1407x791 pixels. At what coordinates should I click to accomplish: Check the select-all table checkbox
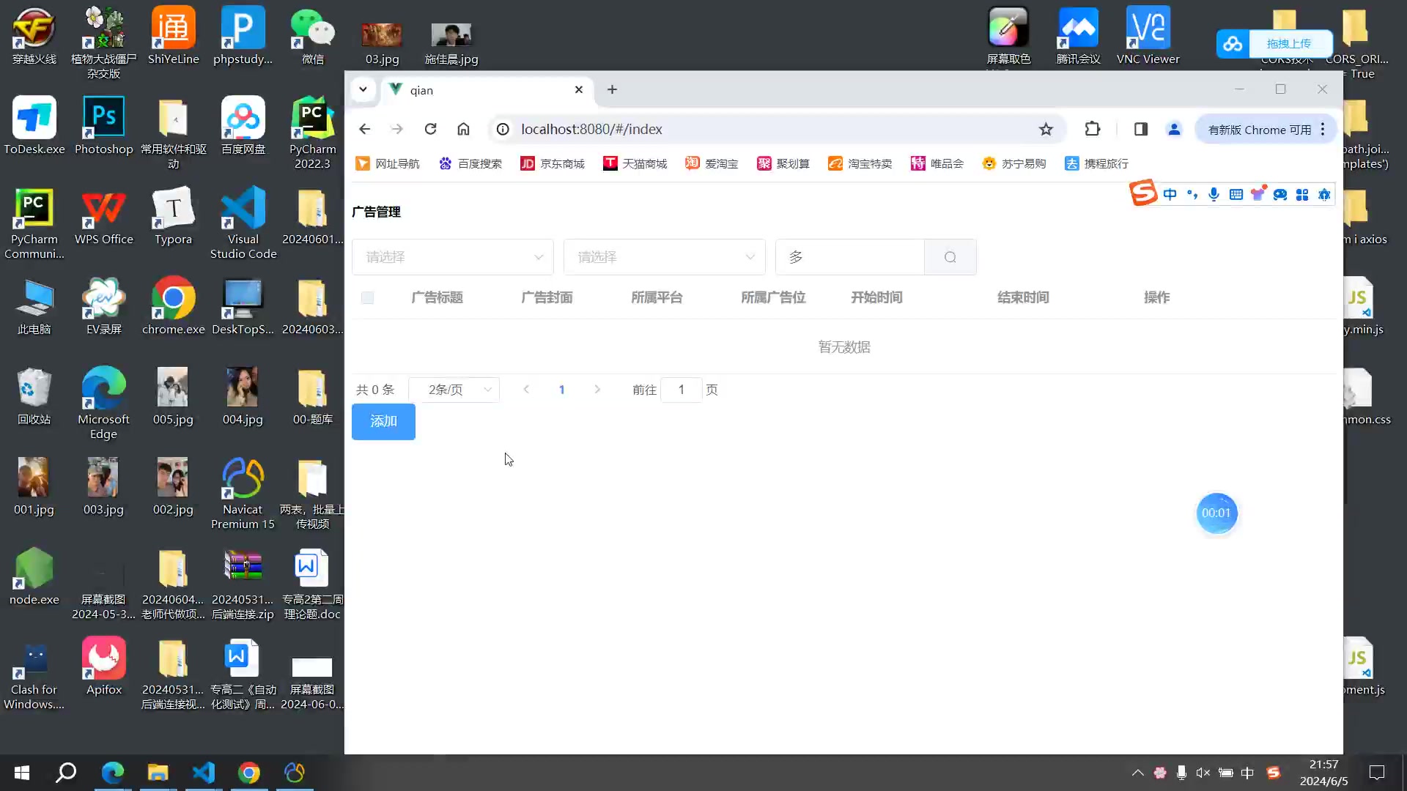(367, 297)
